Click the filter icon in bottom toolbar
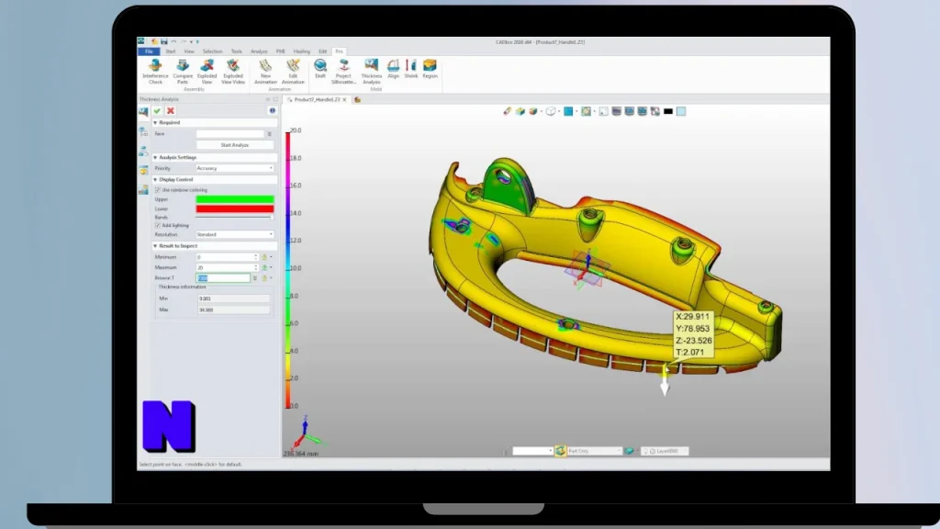The width and height of the screenshot is (940, 529). tap(560, 451)
